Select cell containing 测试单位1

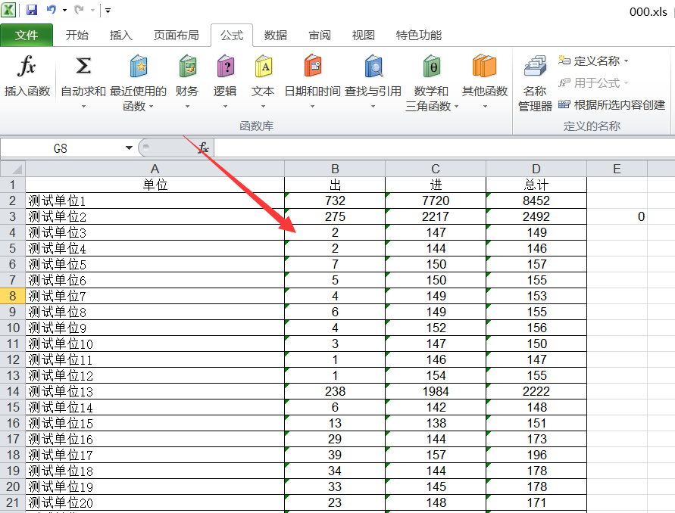pos(155,201)
